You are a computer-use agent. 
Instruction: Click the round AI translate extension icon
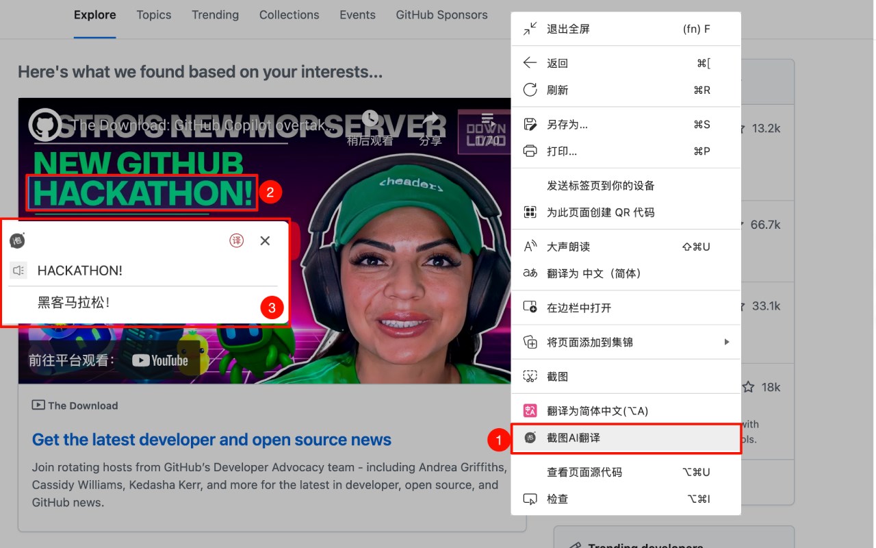click(530, 438)
